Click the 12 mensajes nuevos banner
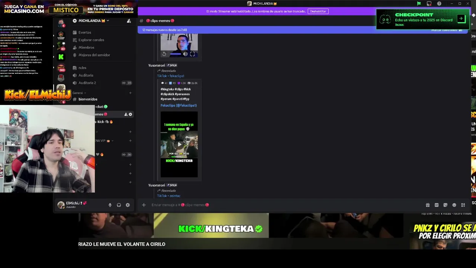The height and width of the screenshot is (268, 476). [165, 30]
